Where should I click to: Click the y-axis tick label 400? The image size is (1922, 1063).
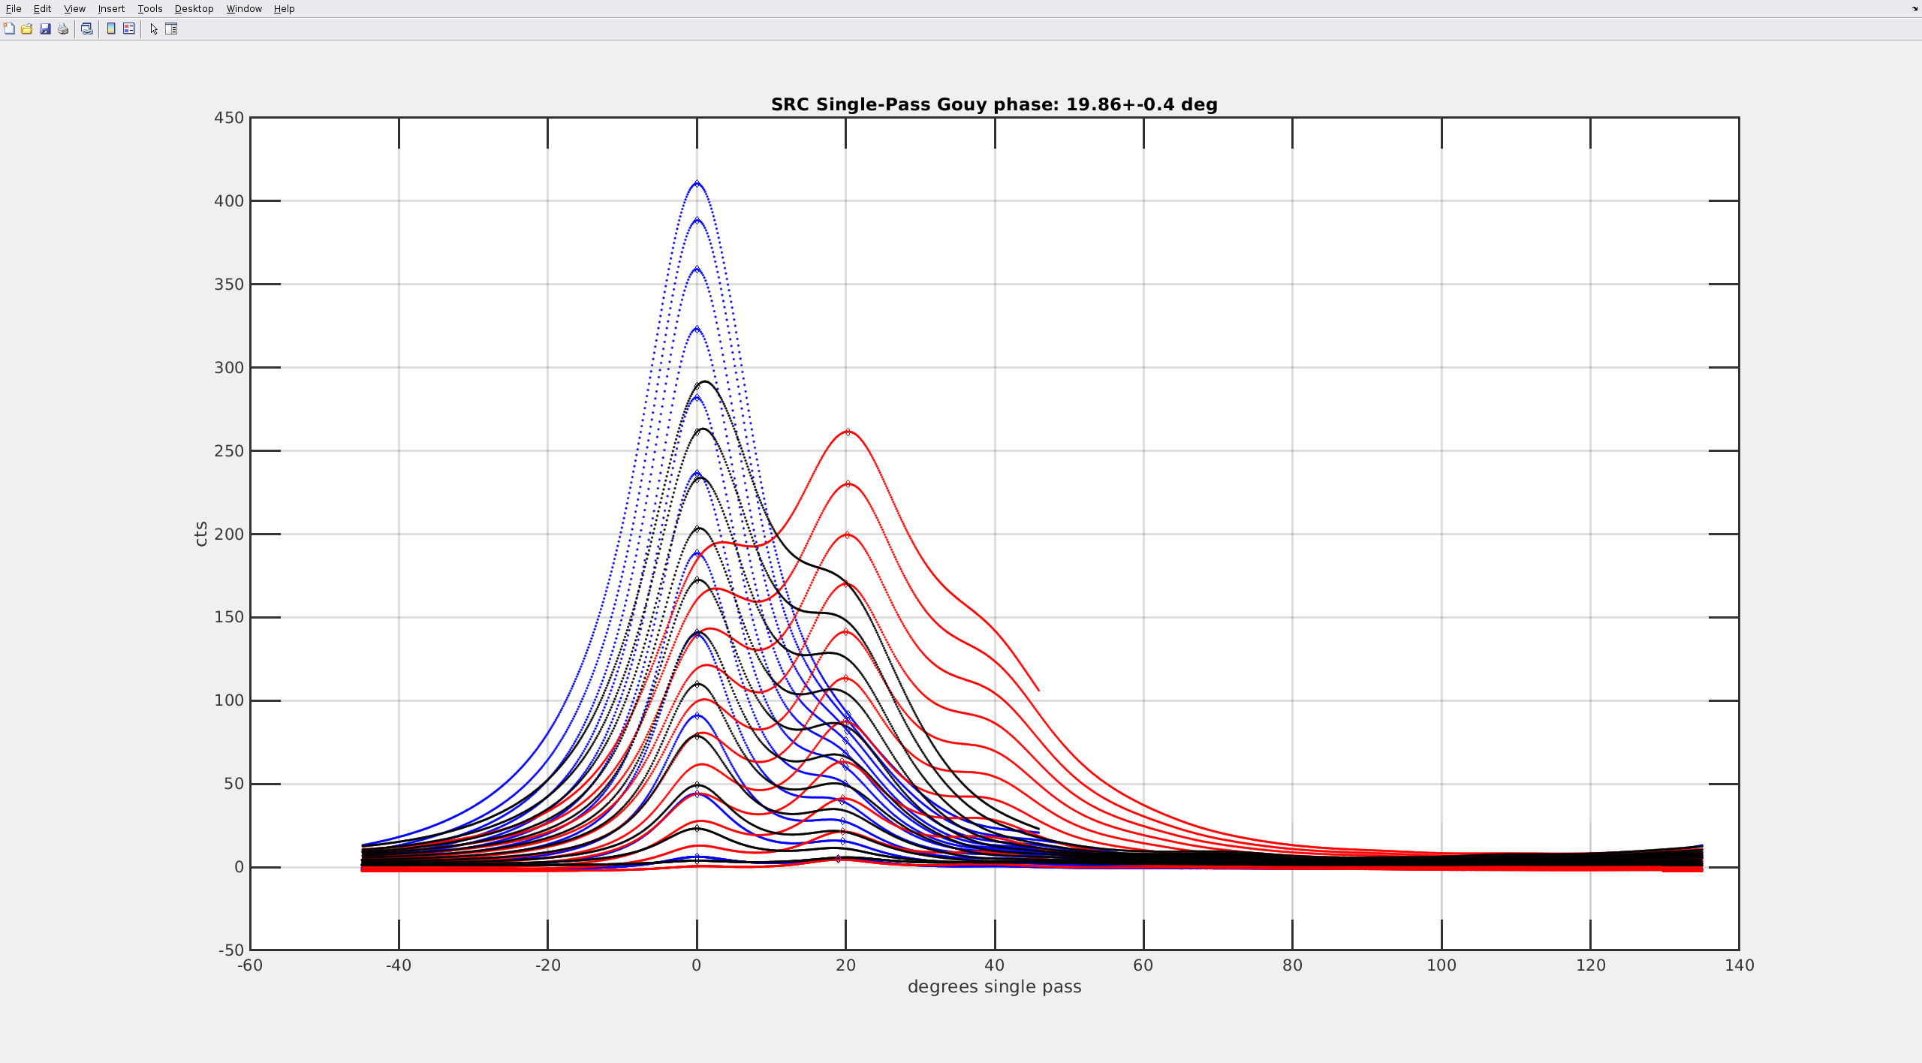point(229,201)
